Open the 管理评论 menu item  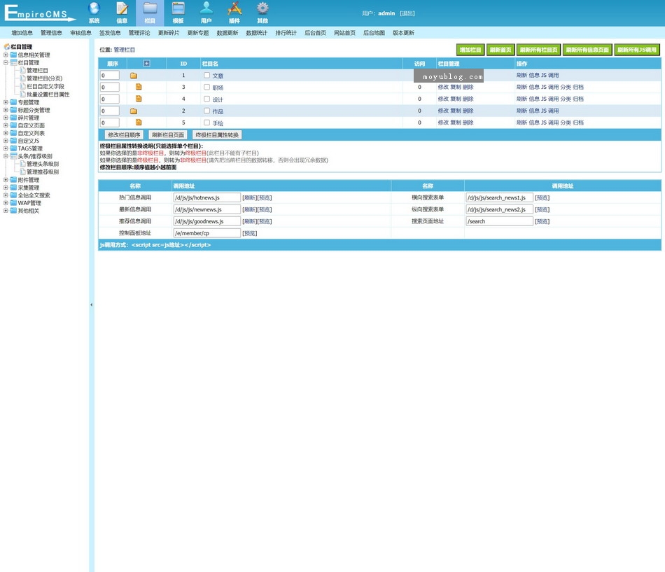tap(139, 33)
